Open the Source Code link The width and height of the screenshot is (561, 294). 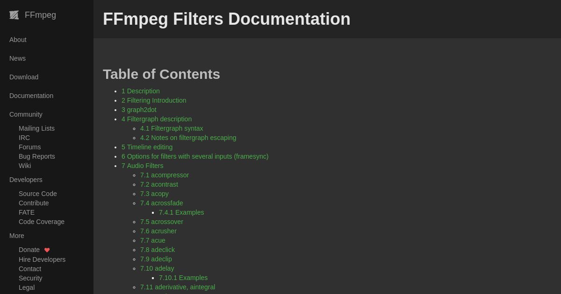[38, 194]
